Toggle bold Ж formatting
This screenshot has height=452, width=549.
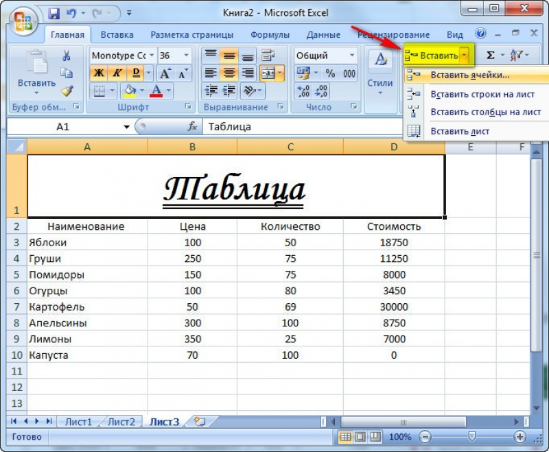click(x=99, y=73)
